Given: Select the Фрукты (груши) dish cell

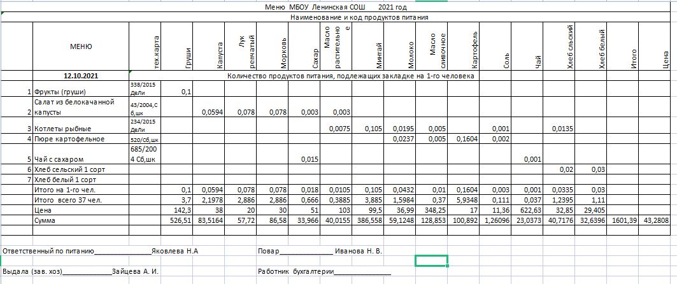Looking at the screenshot, I should point(61,92).
